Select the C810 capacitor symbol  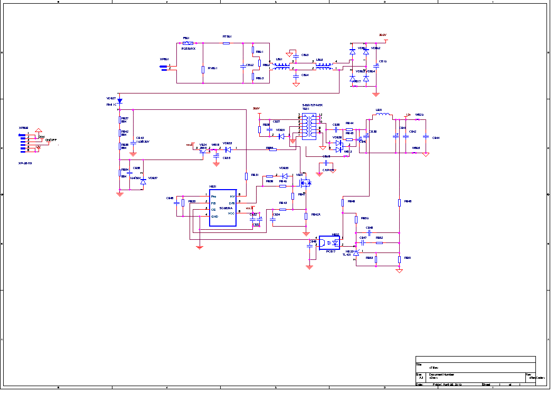(x=376, y=65)
